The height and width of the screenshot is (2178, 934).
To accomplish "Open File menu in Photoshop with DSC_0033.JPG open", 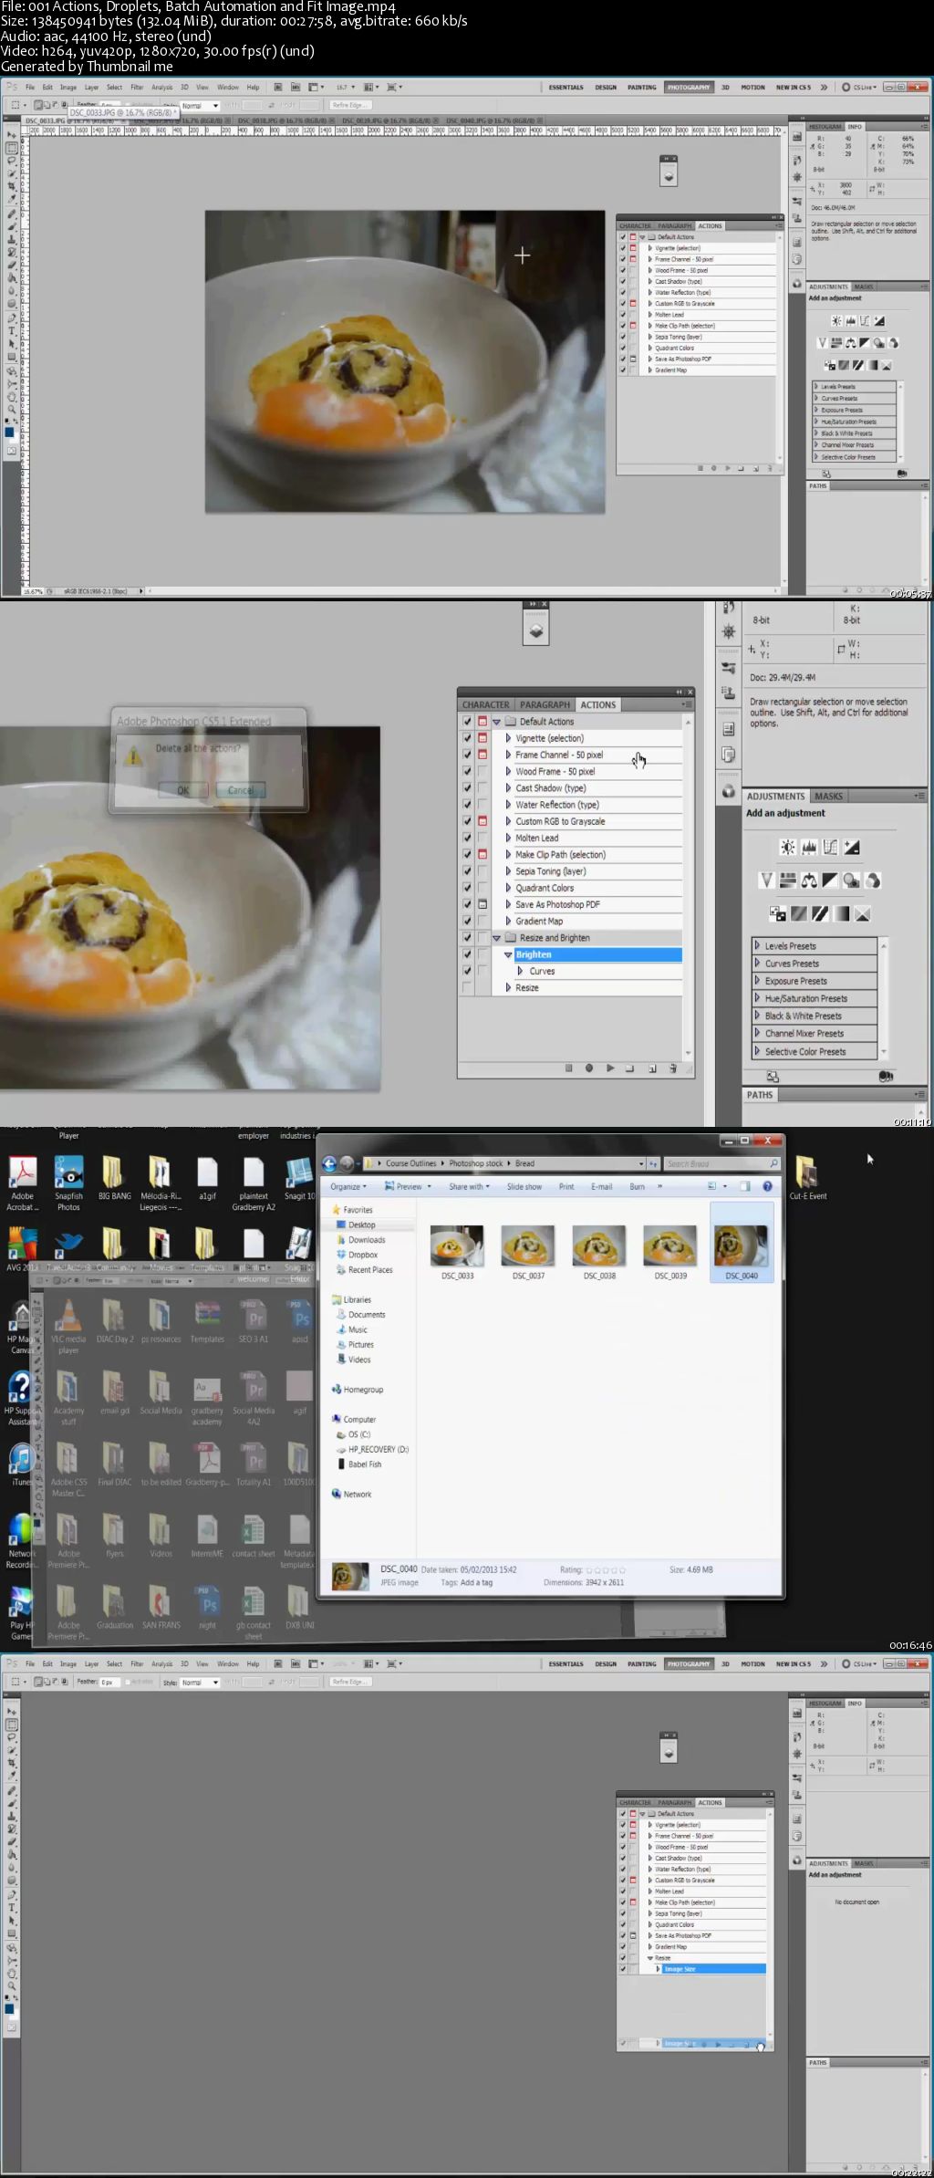I will click(x=30, y=88).
